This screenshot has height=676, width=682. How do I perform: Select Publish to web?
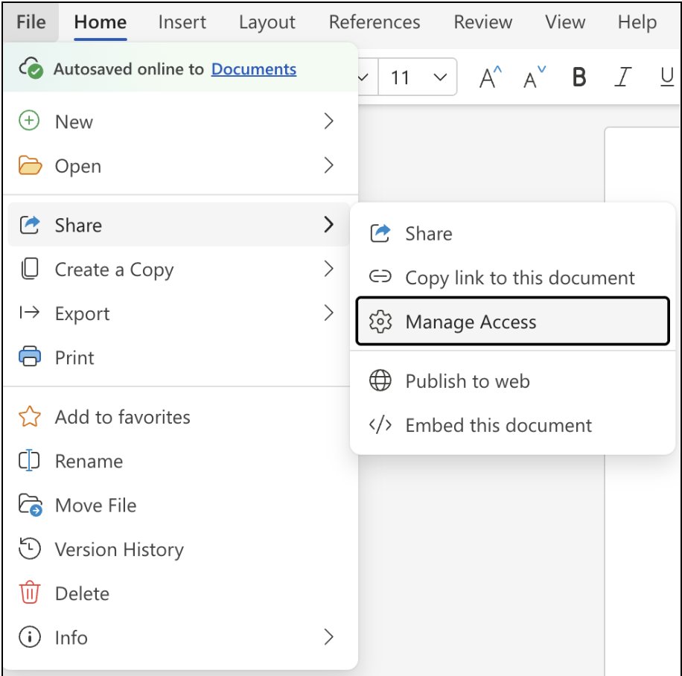pos(512,381)
